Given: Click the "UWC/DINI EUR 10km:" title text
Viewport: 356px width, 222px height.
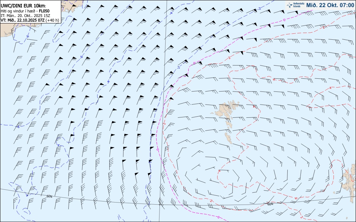Looking at the screenshot, I should (23, 6).
